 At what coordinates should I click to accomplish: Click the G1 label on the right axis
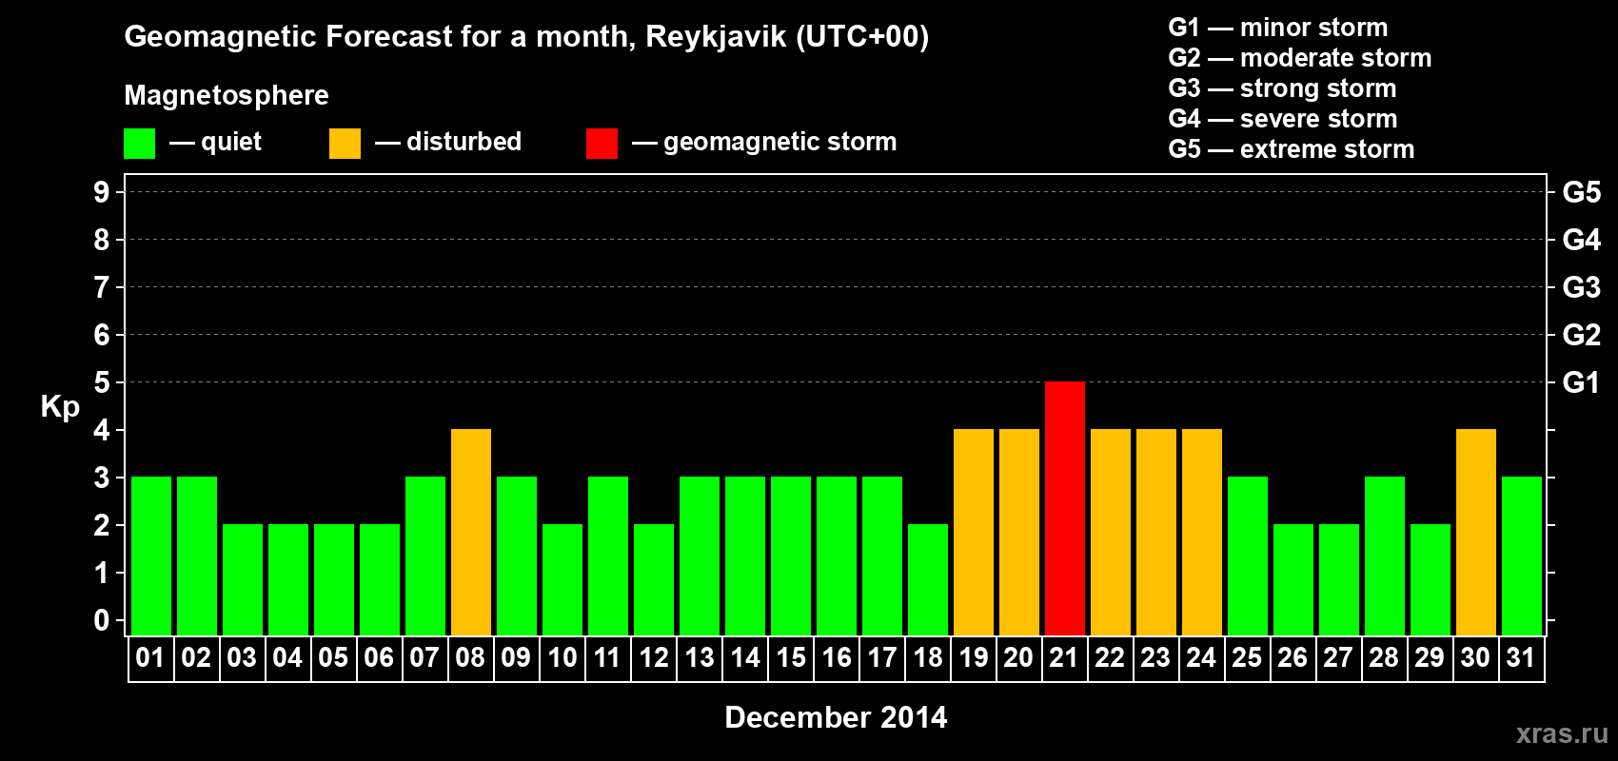click(1582, 382)
